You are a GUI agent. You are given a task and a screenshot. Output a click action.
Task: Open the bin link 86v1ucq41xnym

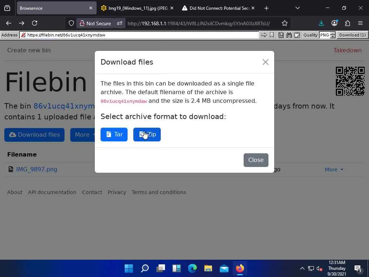pos(64,106)
